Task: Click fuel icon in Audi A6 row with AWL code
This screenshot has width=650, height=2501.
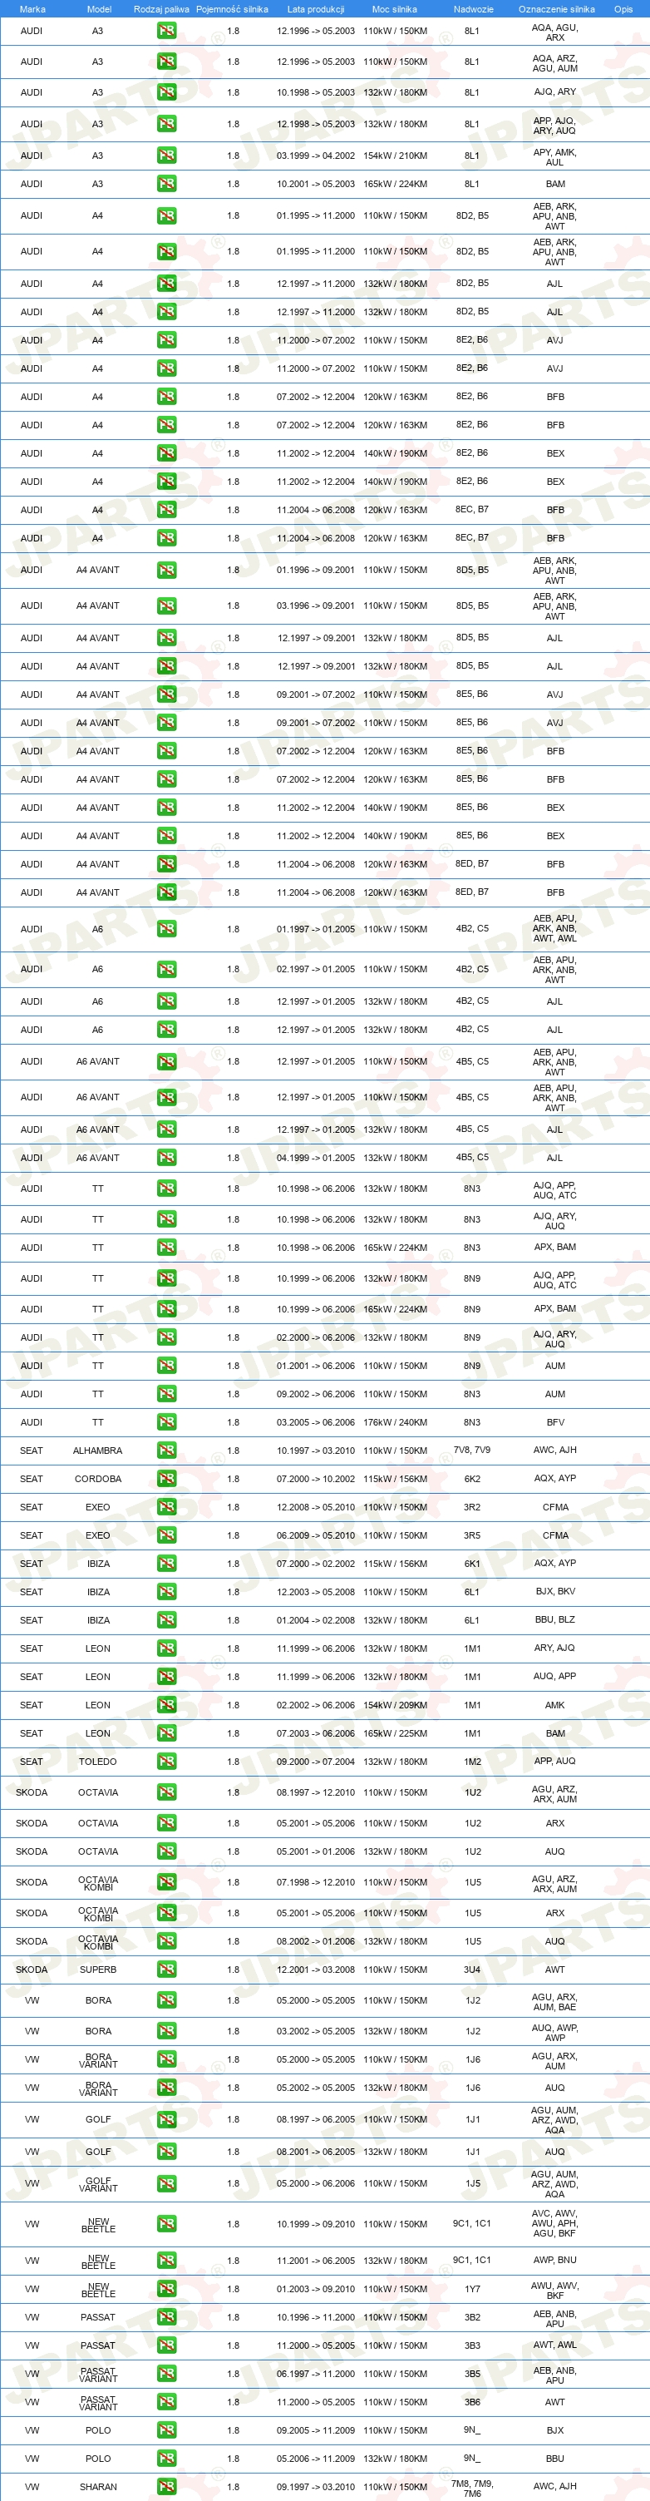Action: pyautogui.click(x=167, y=929)
